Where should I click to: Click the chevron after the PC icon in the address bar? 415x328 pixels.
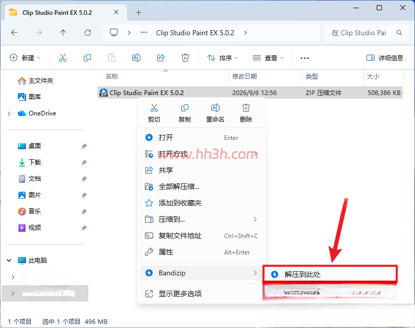[x=129, y=33]
